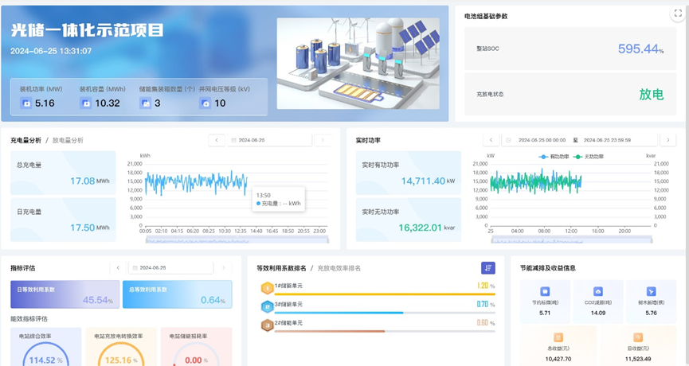Viewport: 689px width, 366px height.
Task: Click the 装机功率 icon beside 5.16
Action: click(26, 103)
